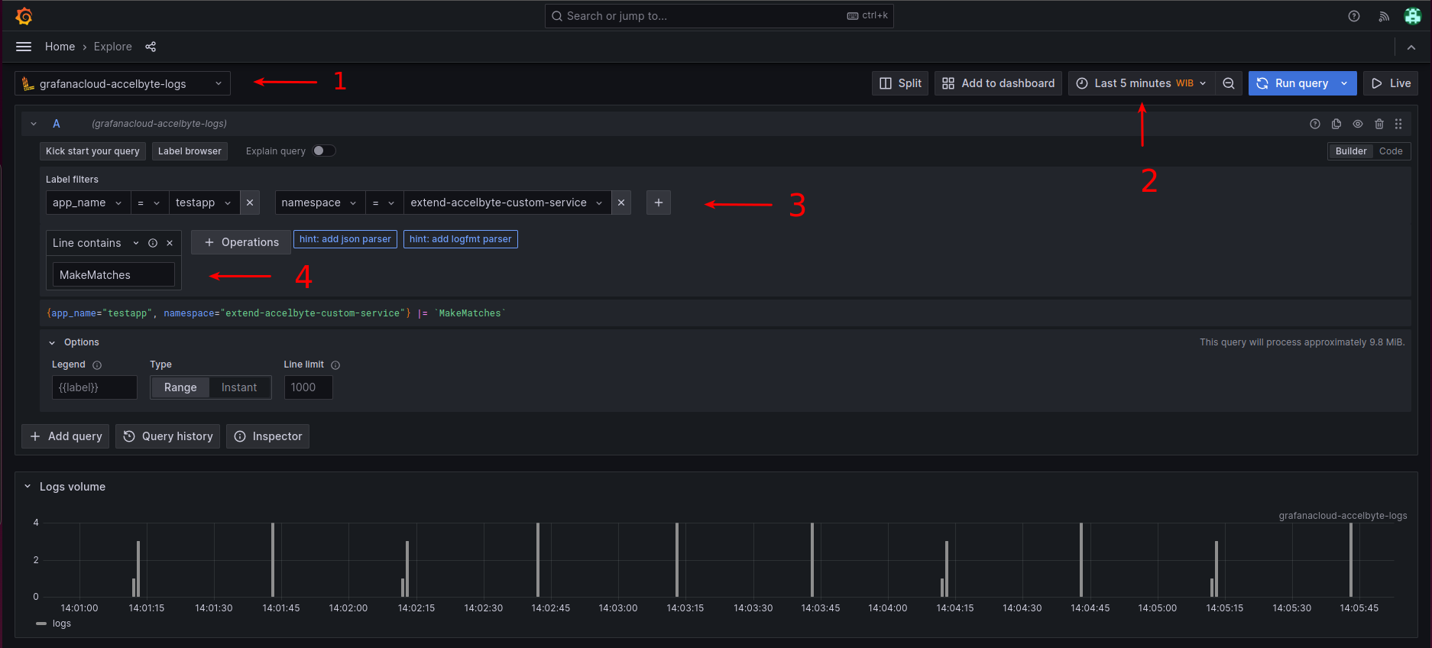The width and height of the screenshot is (1432, 648).
Task: Apply hint: add json parser
Action: (345, 239)
